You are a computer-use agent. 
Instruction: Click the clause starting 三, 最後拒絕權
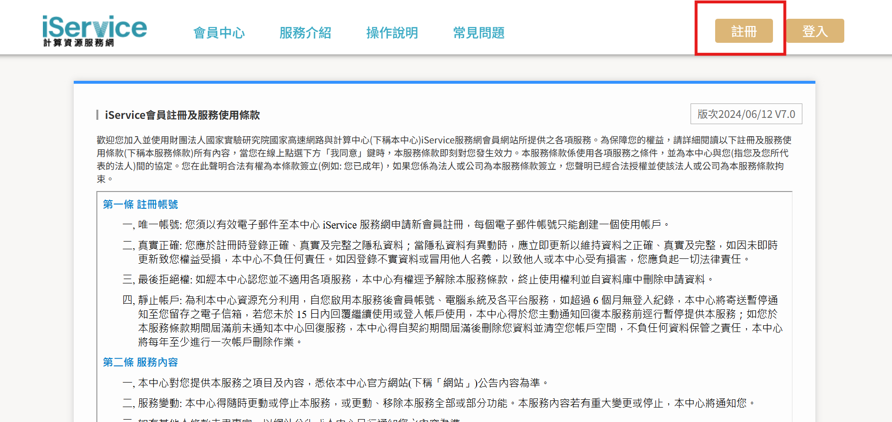coord(418,280)
